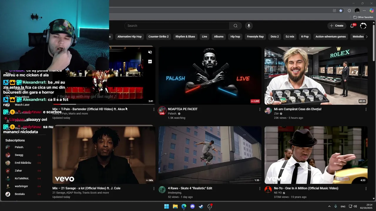Click the YouTube search magnifier button

tap(236, 26)
